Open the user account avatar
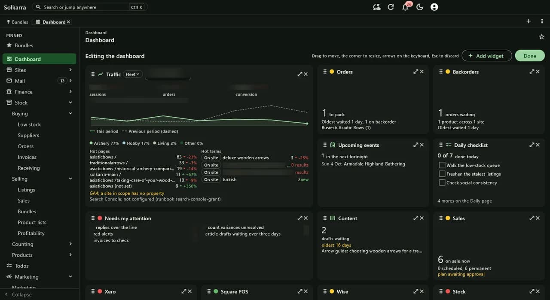 (434, 7)
